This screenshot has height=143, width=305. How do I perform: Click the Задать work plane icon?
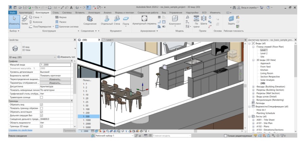tap(231, 20)
